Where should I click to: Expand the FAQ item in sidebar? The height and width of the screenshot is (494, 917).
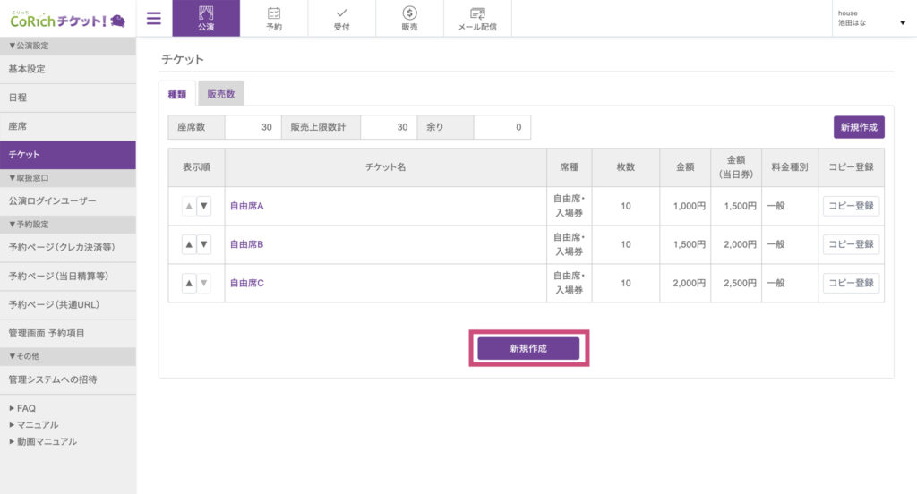(21, 408)
